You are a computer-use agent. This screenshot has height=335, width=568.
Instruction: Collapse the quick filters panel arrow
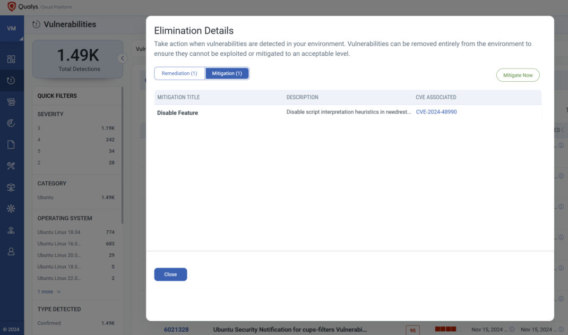tap(122, 58)
